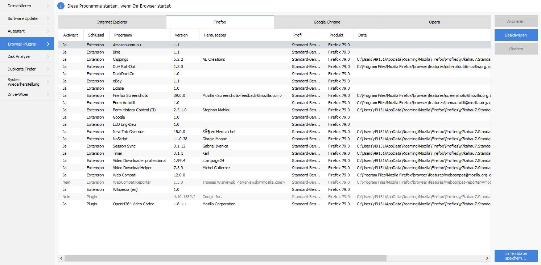
Task: Click the chevron arrow beside Disk Analyzer
Action: [48, 56]
